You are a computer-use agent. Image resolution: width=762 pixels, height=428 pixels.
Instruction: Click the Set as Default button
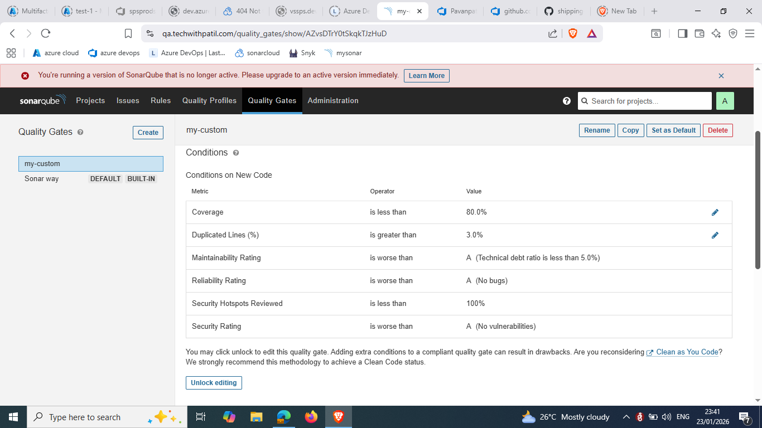pos(673,130)
